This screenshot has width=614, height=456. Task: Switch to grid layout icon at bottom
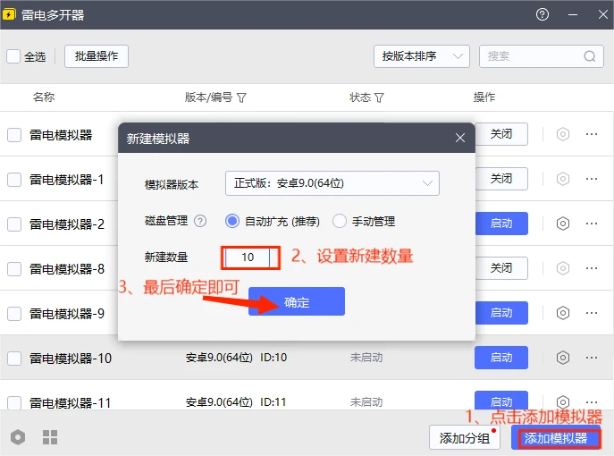tap(50, 437)
